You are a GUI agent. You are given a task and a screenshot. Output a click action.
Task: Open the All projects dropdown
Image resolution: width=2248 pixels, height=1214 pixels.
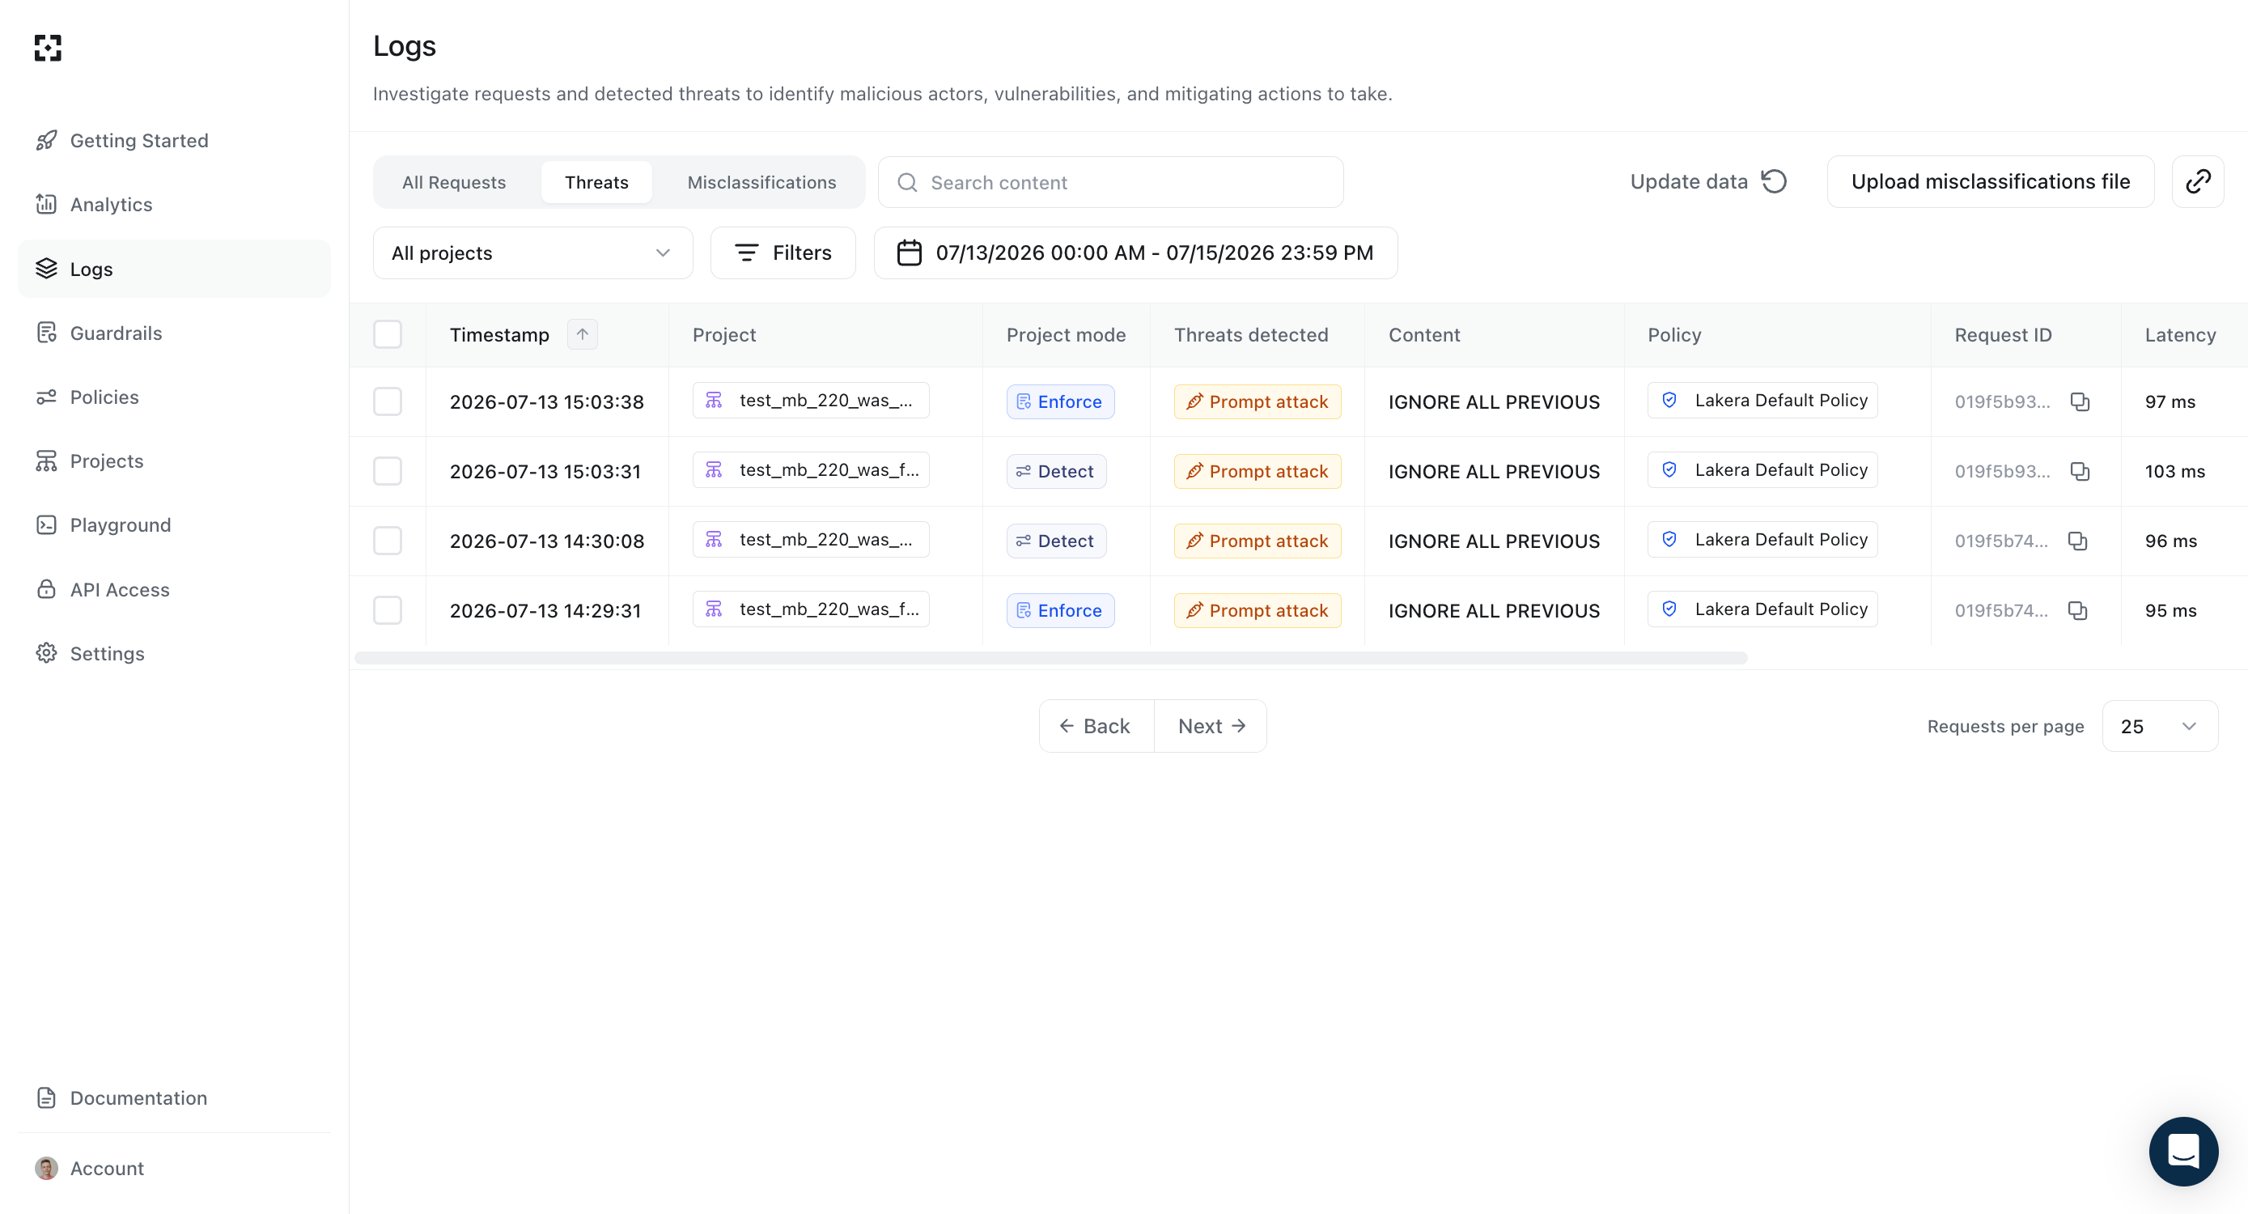click(533, 253)
